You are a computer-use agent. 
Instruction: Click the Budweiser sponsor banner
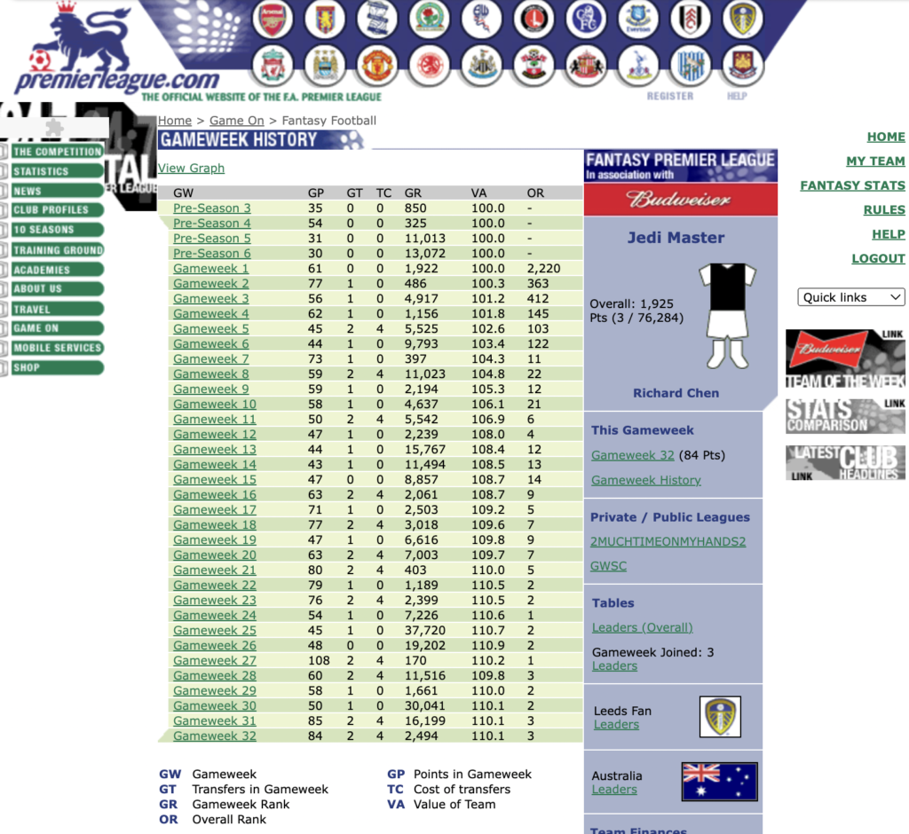pyautogui.click(x=681, y=200)
